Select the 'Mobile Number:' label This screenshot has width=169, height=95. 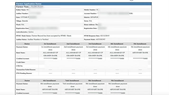pyautogui.click(x=90, y=10)
